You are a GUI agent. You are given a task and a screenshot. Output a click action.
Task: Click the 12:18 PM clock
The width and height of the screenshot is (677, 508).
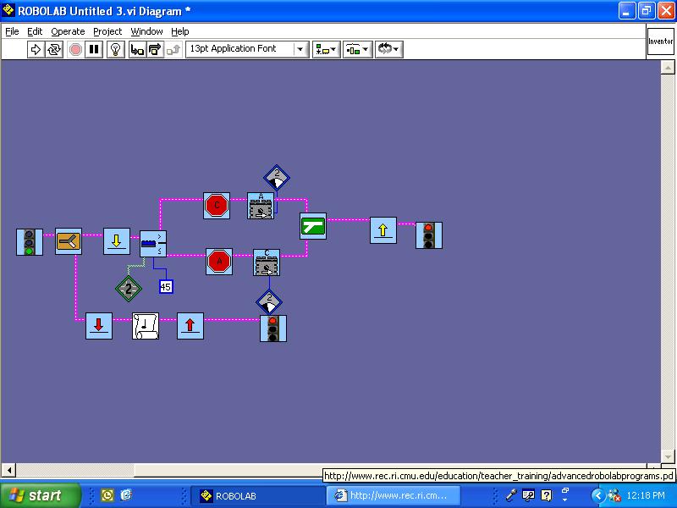point(646,495)
